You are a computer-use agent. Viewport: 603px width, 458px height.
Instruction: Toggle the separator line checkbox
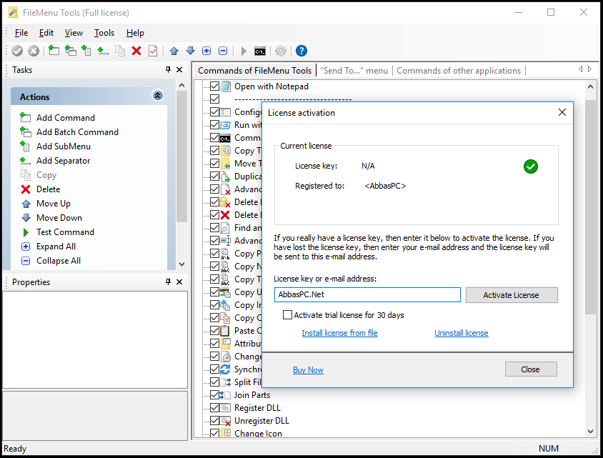(x=214, y=99)
